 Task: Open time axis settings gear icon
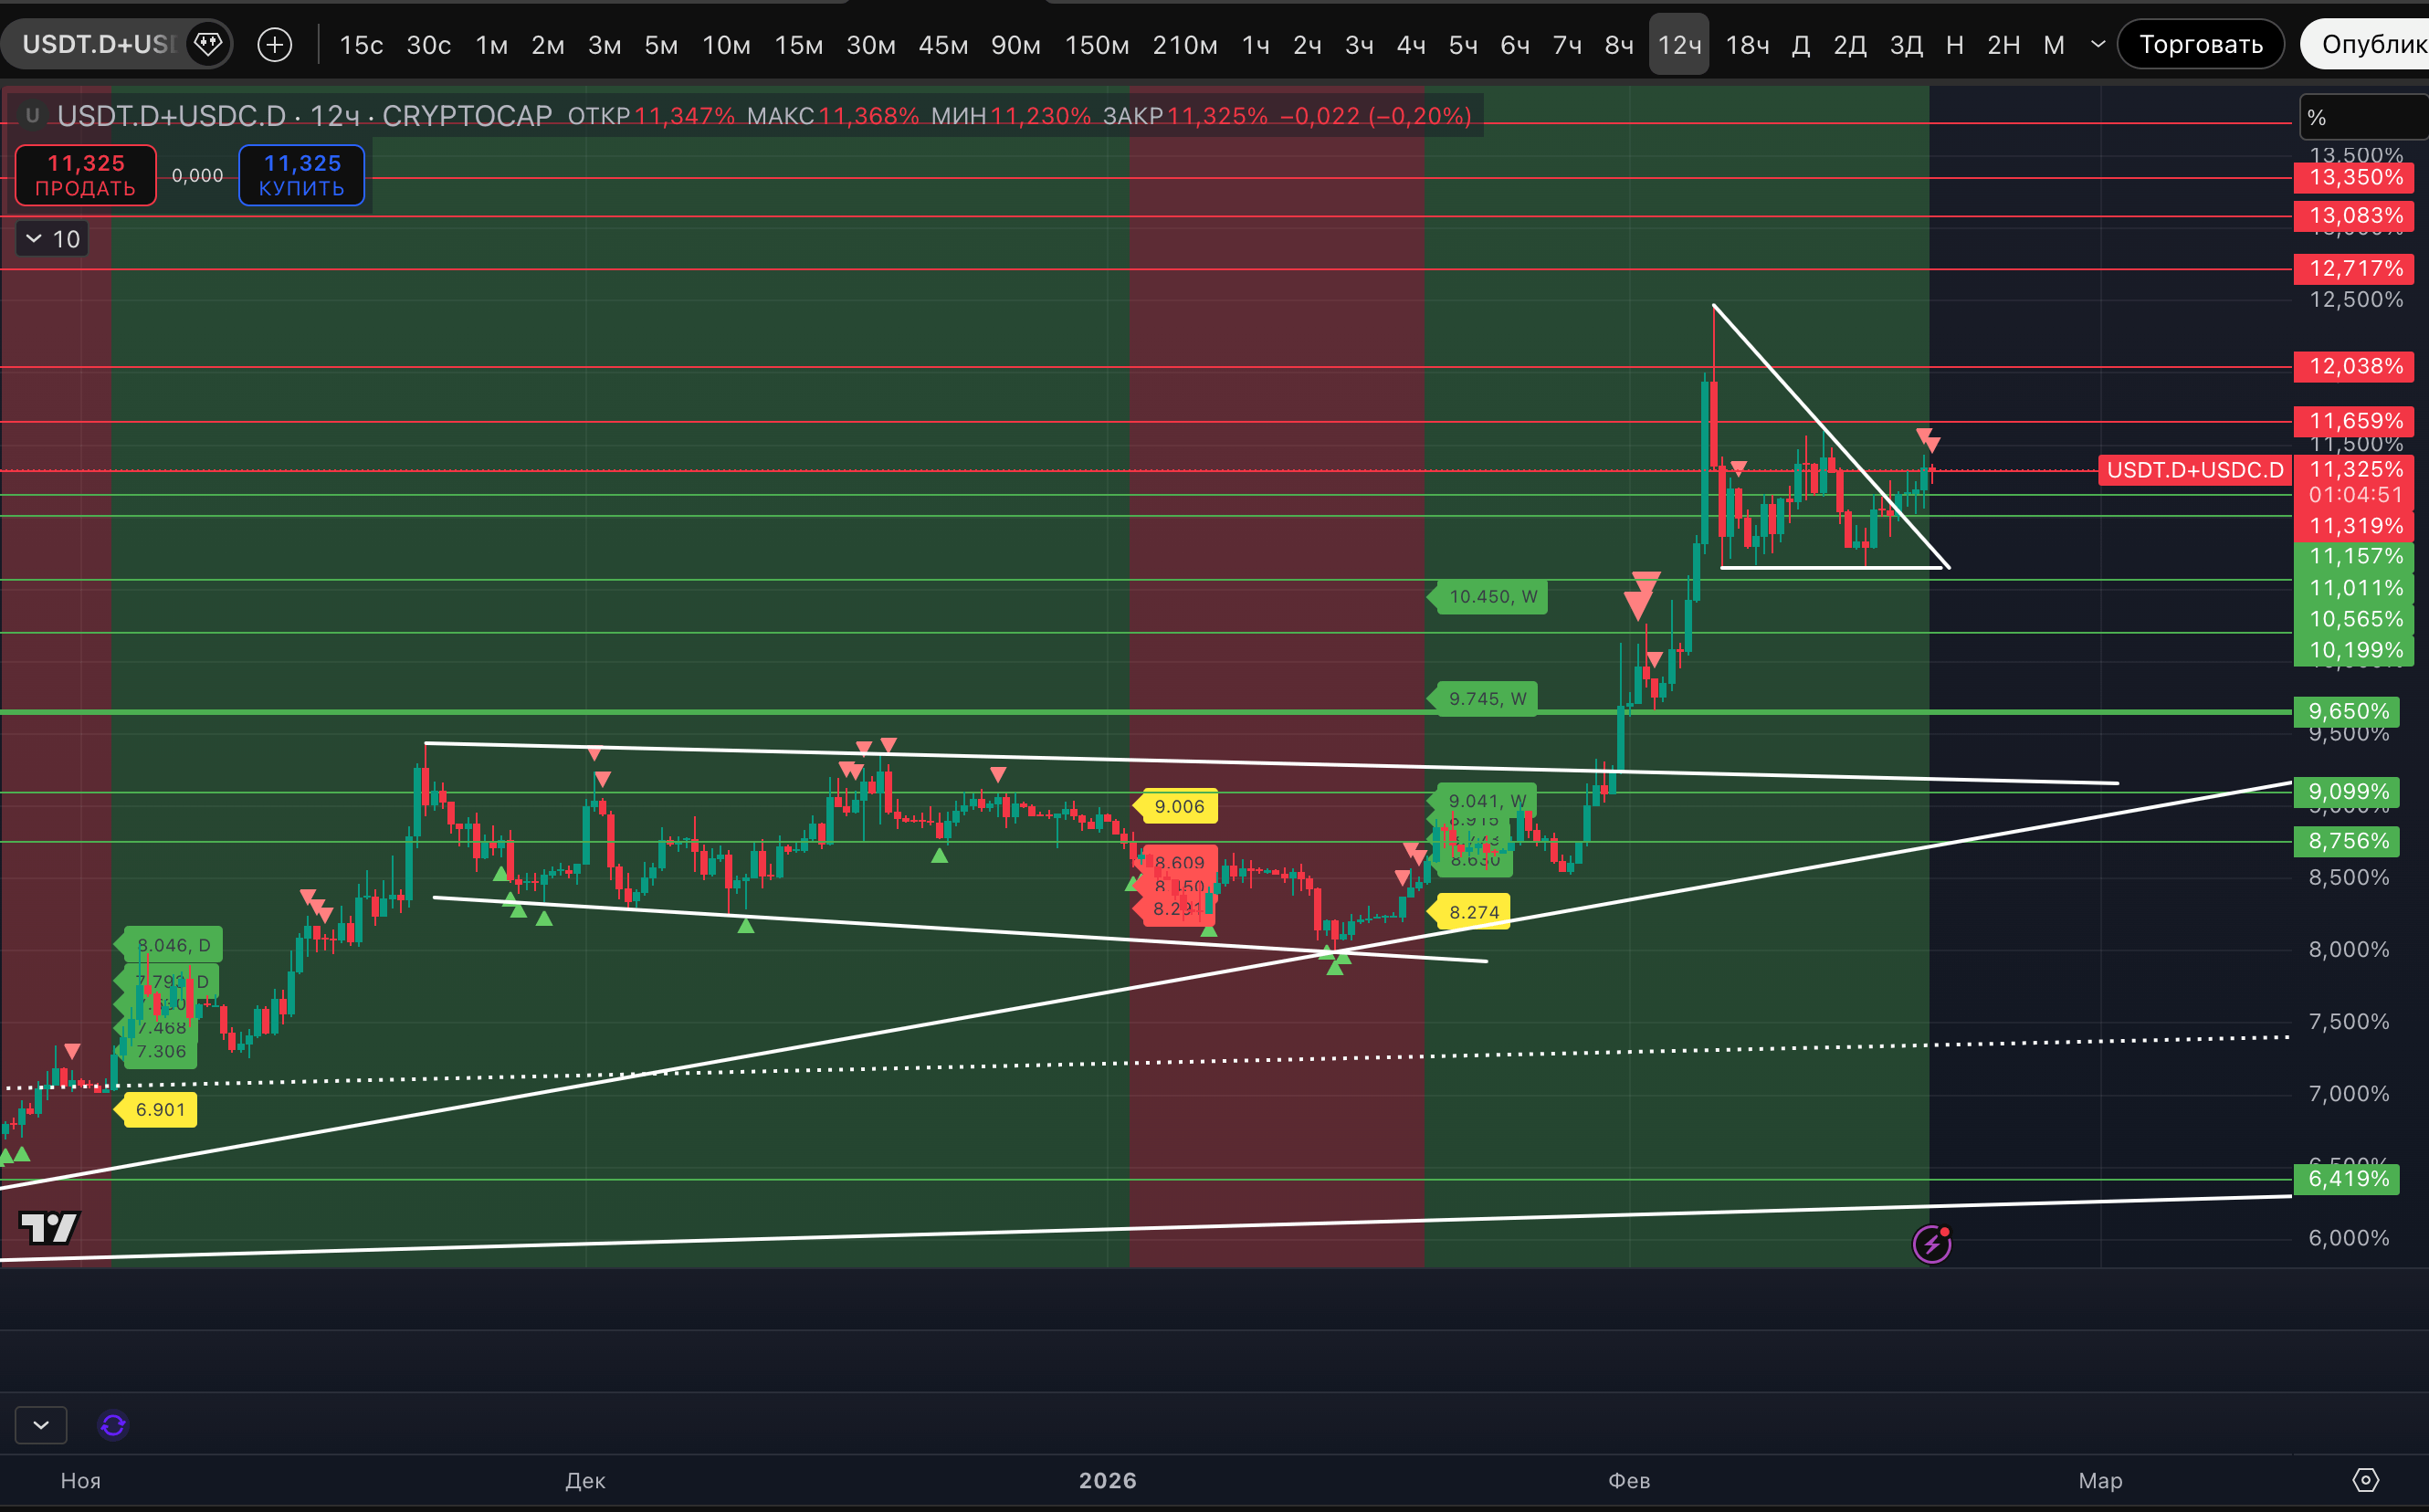pos(2365,1480)
